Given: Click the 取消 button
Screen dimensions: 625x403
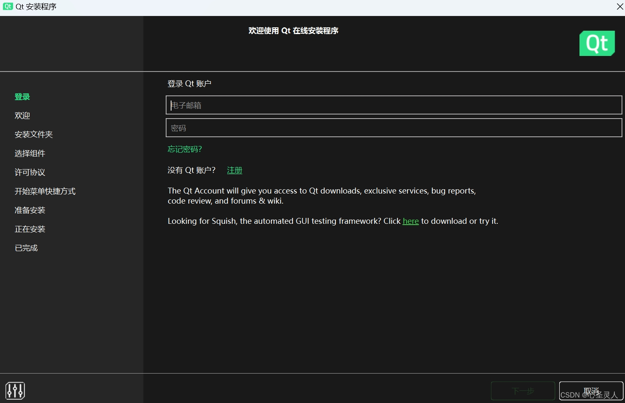Looking at the screenshot, I should click(x=591, y=391).
